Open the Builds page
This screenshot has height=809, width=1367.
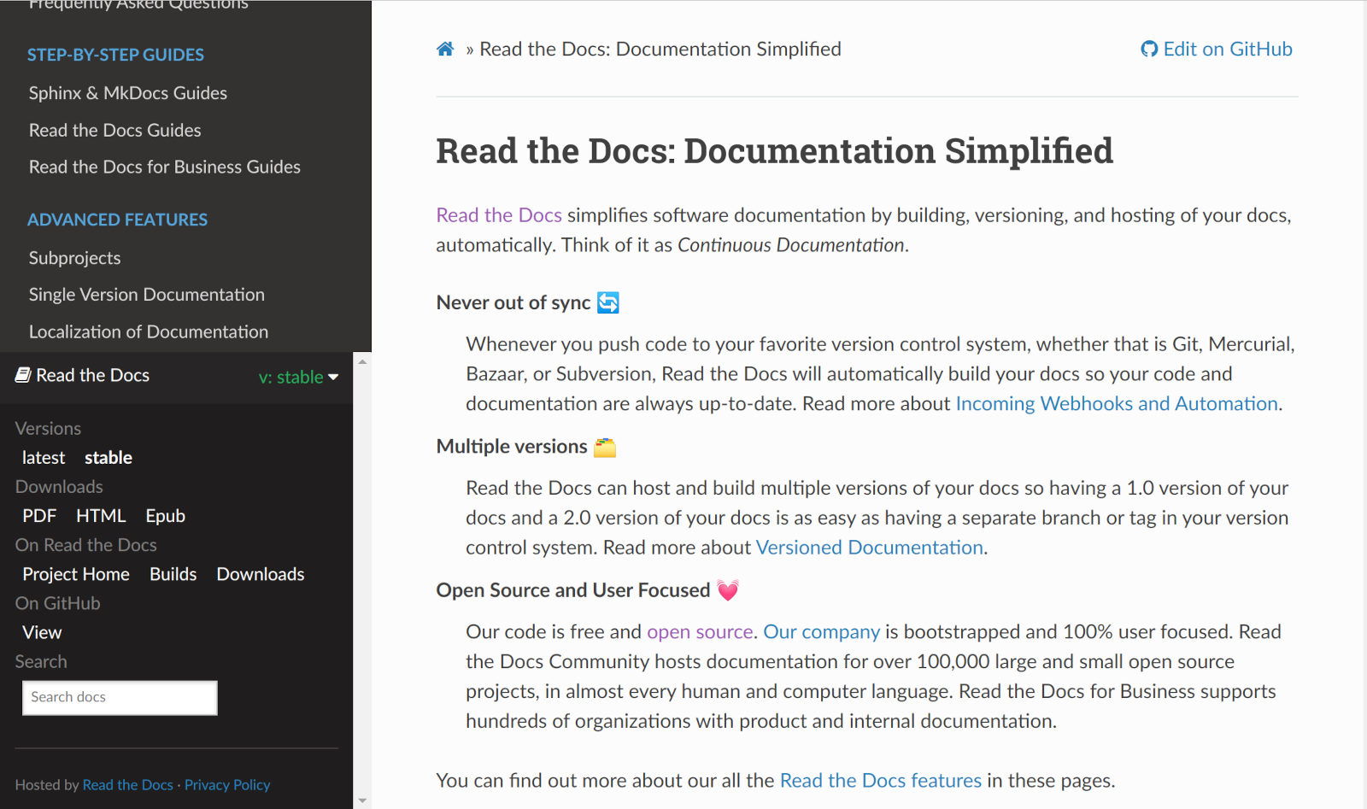(173, 574)
